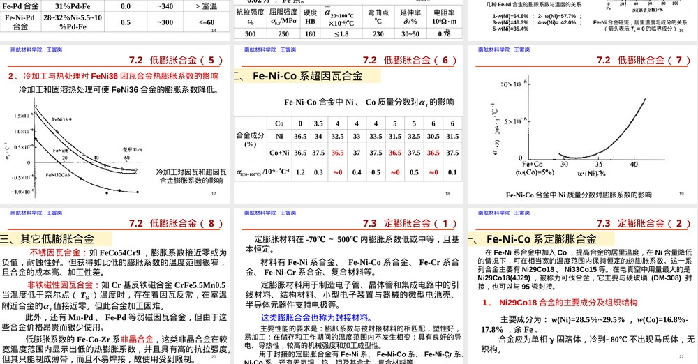Click the curve label 'FeNi36' in the graph
698x364 pixels.
61,151
